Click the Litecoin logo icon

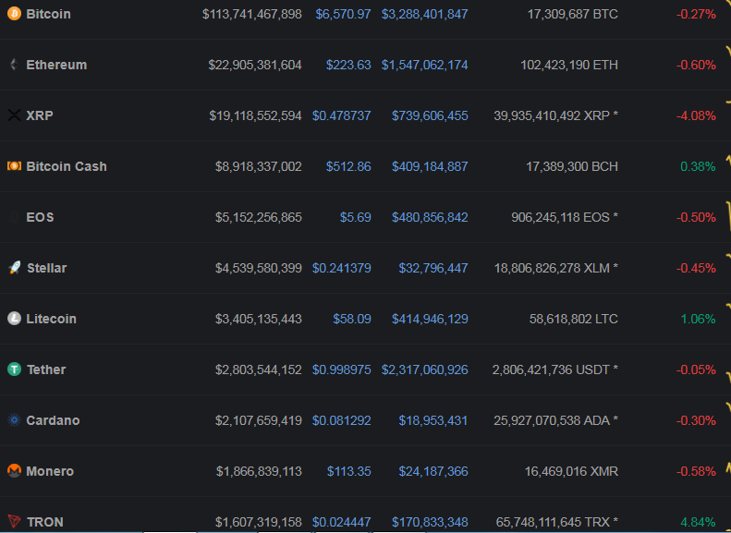pos(14,318)
